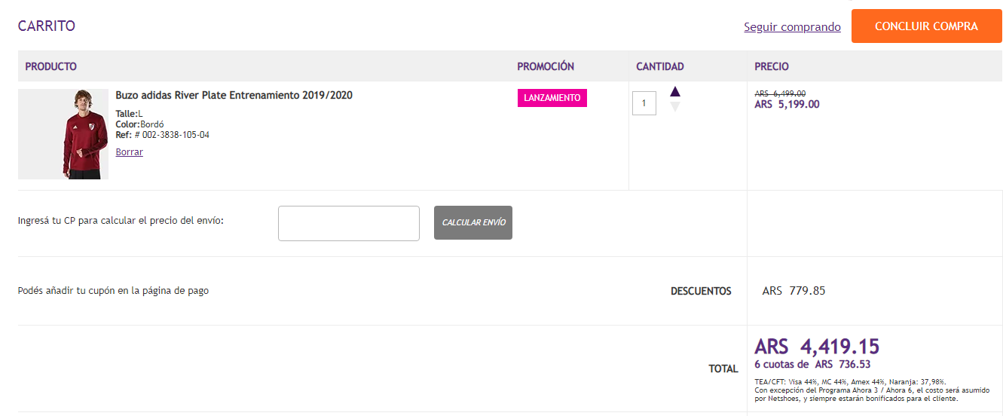Click the Color: Bordó text
Viewport: 1003px width, 416px height.
point(139,124)
